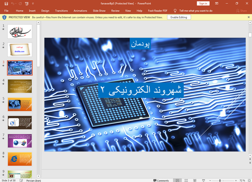Switch to the Home tab
The image size is (252, 182).
click(x=19, y=11)
